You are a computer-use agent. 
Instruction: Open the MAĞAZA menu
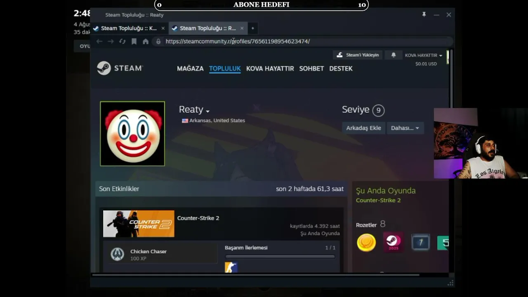pos(190,68)
